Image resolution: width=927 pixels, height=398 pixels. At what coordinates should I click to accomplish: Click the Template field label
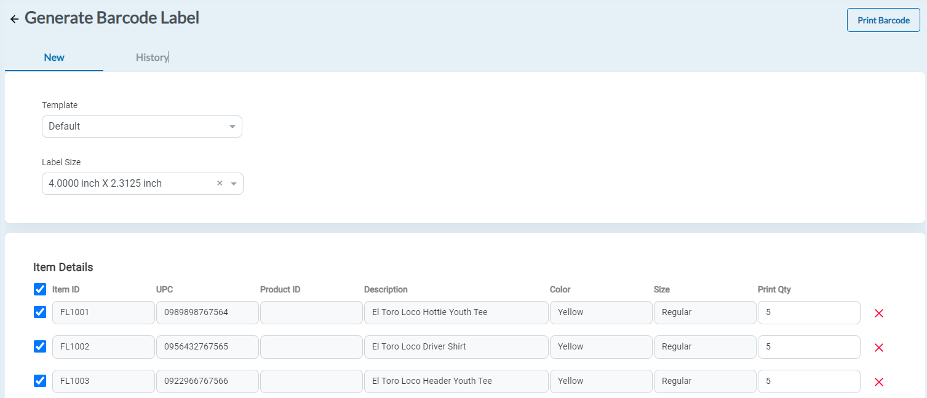60,105
